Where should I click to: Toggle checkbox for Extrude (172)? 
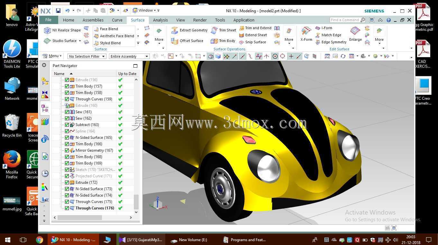67,182
